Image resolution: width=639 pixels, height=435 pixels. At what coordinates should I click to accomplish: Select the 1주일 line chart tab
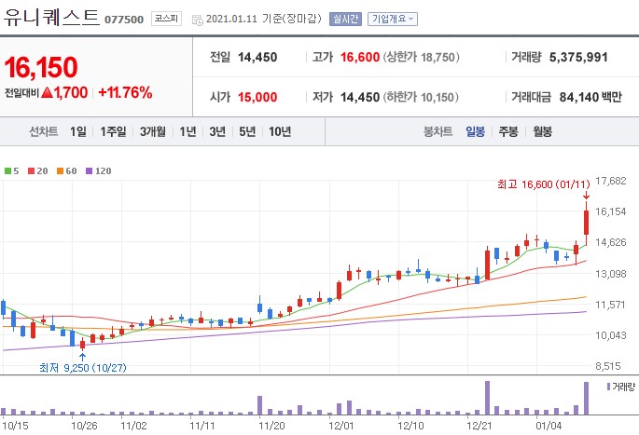pos(113,131)
